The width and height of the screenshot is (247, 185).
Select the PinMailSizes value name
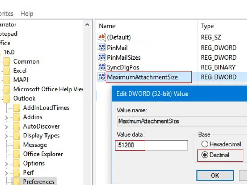pyautogui.click(x=124, y=57)
